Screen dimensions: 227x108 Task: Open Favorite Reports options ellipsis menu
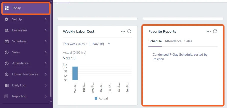tap(209, 32)
